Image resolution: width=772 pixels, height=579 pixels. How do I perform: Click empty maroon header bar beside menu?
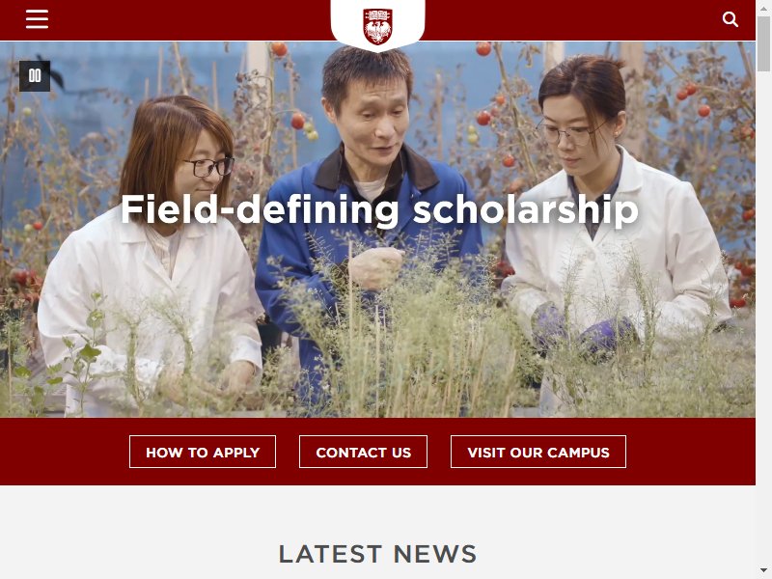pyautogui.click(x=187, y=19)
